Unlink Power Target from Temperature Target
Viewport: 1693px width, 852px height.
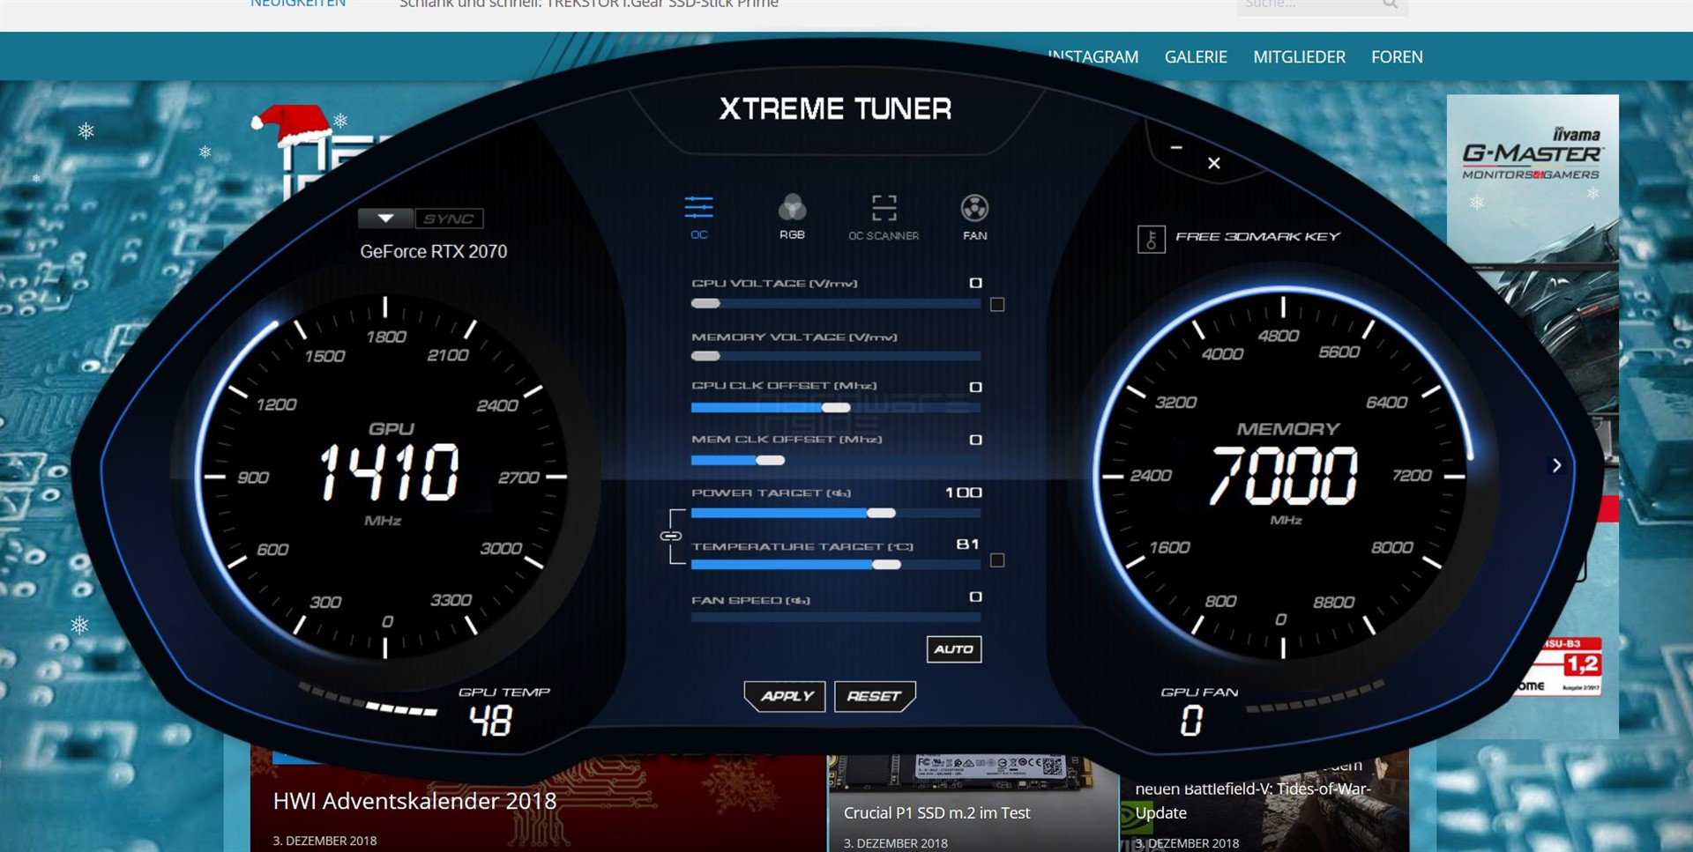[x=673, y=536]
